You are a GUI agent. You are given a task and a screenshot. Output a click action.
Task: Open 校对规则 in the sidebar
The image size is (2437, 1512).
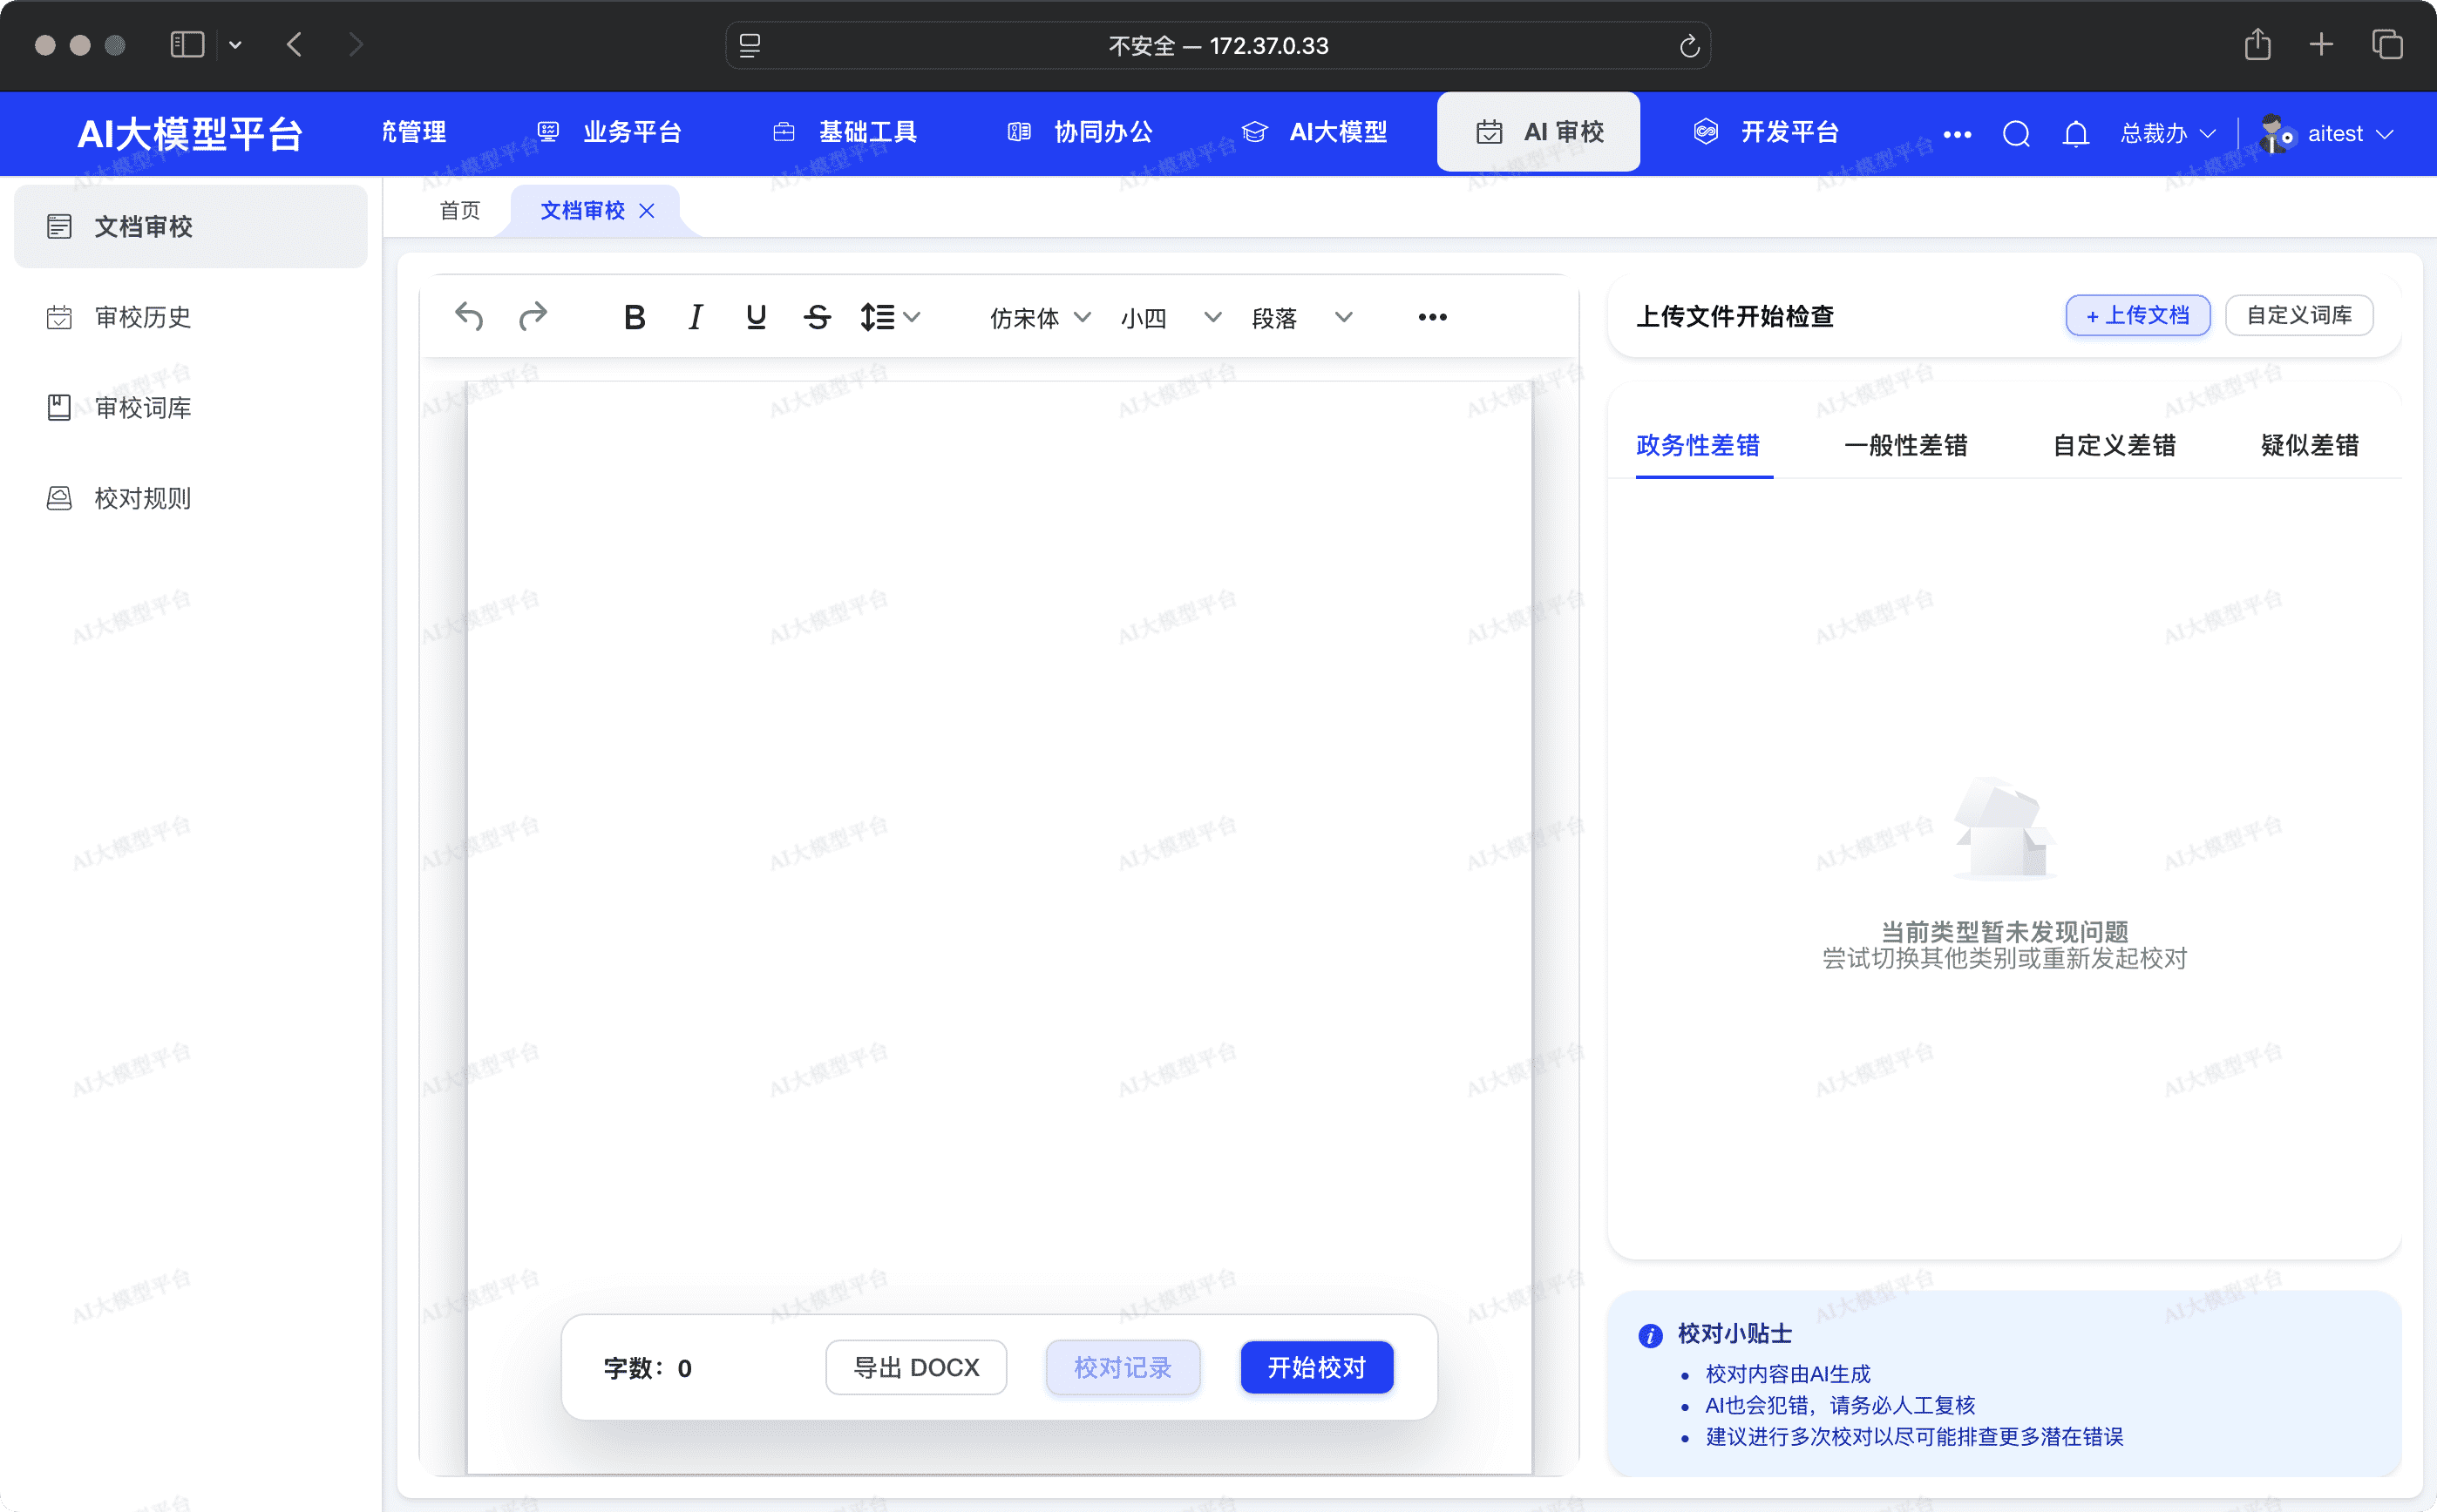pyautogui.click(x=190, y=498)
